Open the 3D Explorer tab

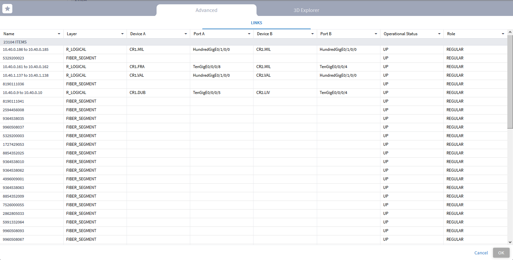306,10
